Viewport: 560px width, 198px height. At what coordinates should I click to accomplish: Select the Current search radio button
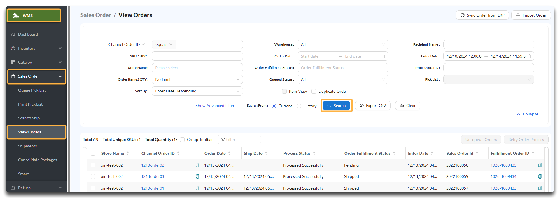pyautogui.click(x=274, y=106)
